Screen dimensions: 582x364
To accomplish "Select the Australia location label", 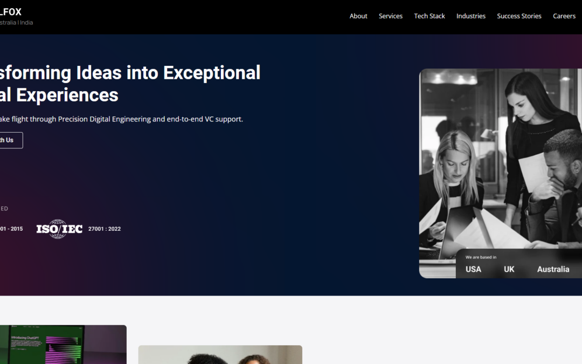I will 553,269.
